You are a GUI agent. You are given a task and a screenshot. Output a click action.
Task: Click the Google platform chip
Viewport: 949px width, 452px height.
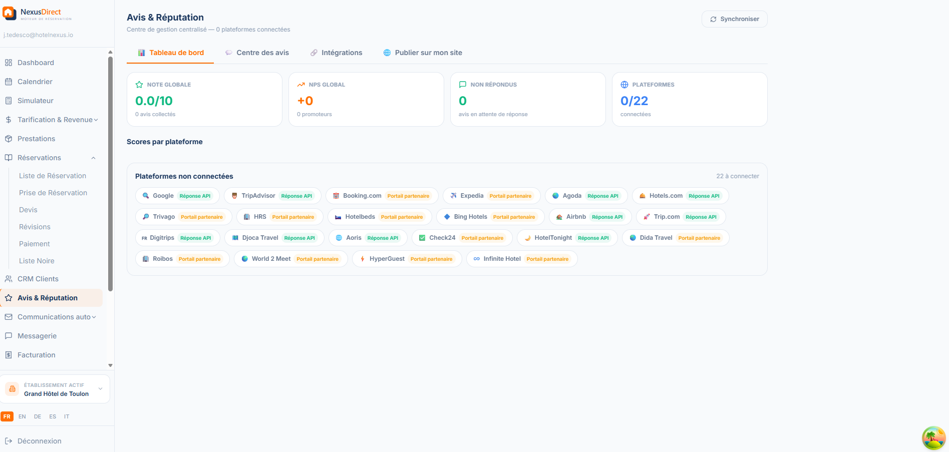click(177, 196)
